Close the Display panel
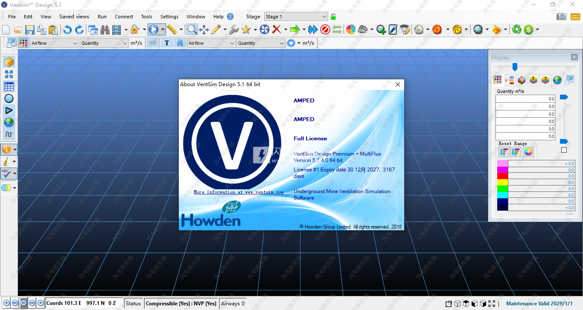The width and height of the screenshot is (583, 310). [574, 57]
